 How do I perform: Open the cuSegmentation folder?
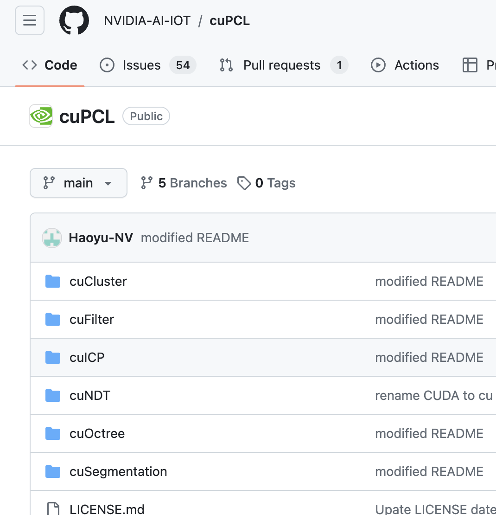pyautogui.click(x=118, y=471)
